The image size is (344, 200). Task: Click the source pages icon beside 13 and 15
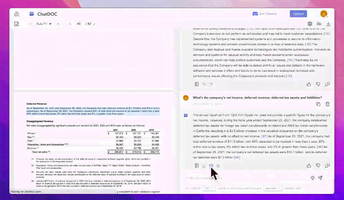197,84
